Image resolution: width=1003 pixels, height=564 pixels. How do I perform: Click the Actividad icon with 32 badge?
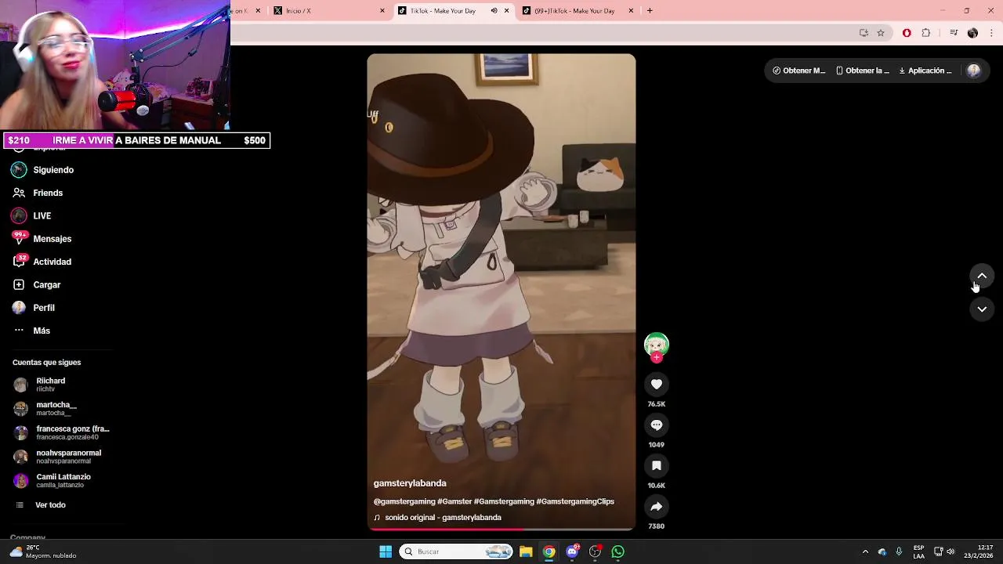(19, 261)
